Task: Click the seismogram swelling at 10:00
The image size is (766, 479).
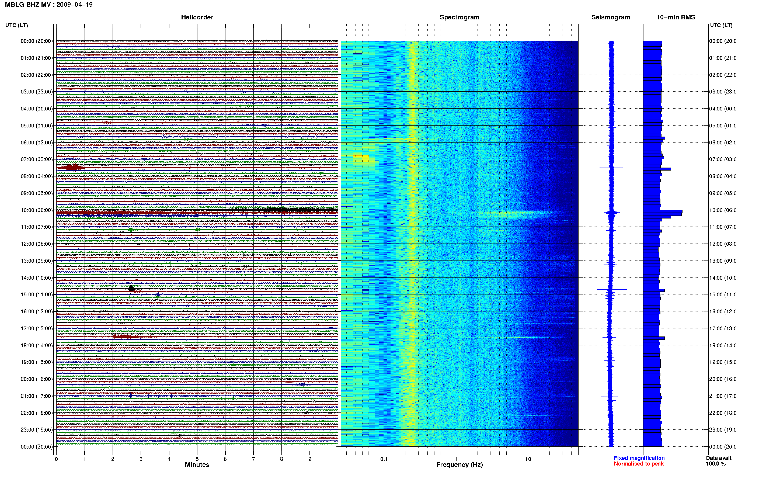Action: click(611, 213)
